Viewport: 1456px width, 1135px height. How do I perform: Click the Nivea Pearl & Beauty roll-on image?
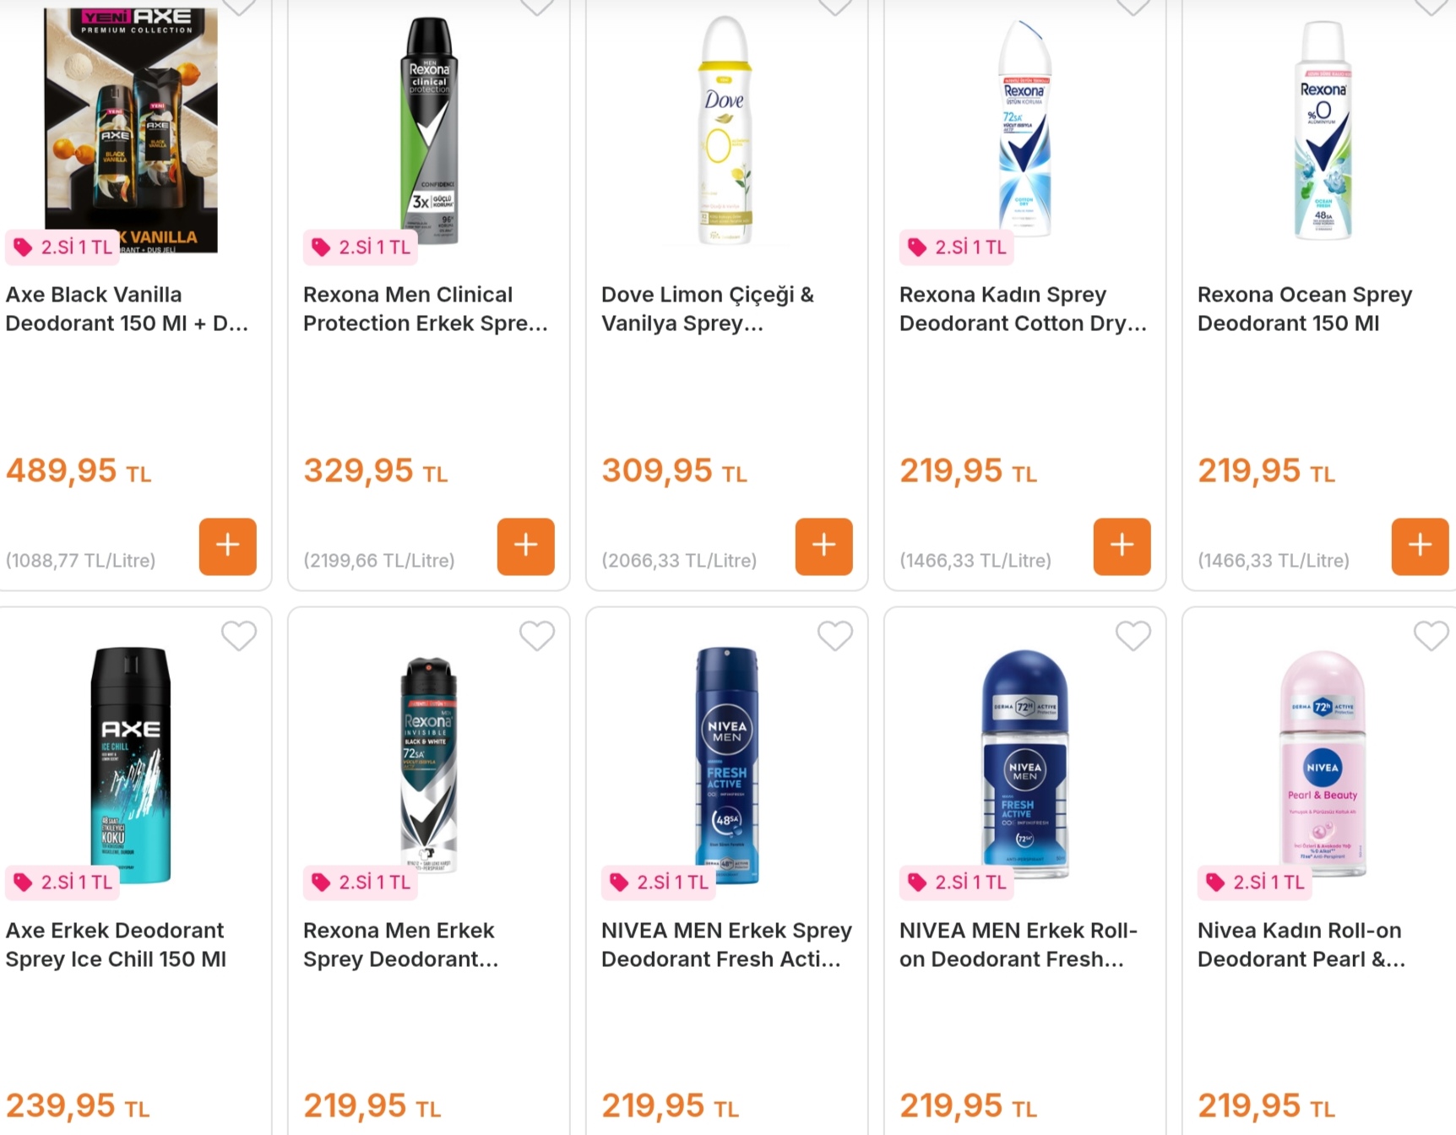click(1323, 764)
